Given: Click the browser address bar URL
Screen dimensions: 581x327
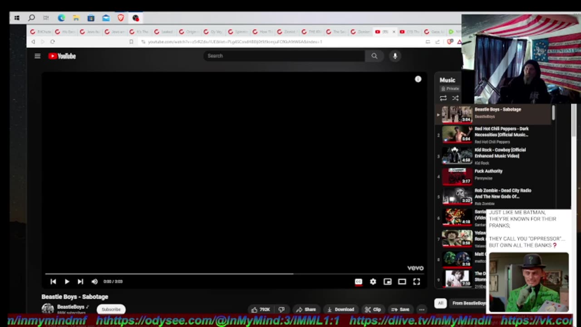Looking at the screenshot, I should click(x=235, y=42).
